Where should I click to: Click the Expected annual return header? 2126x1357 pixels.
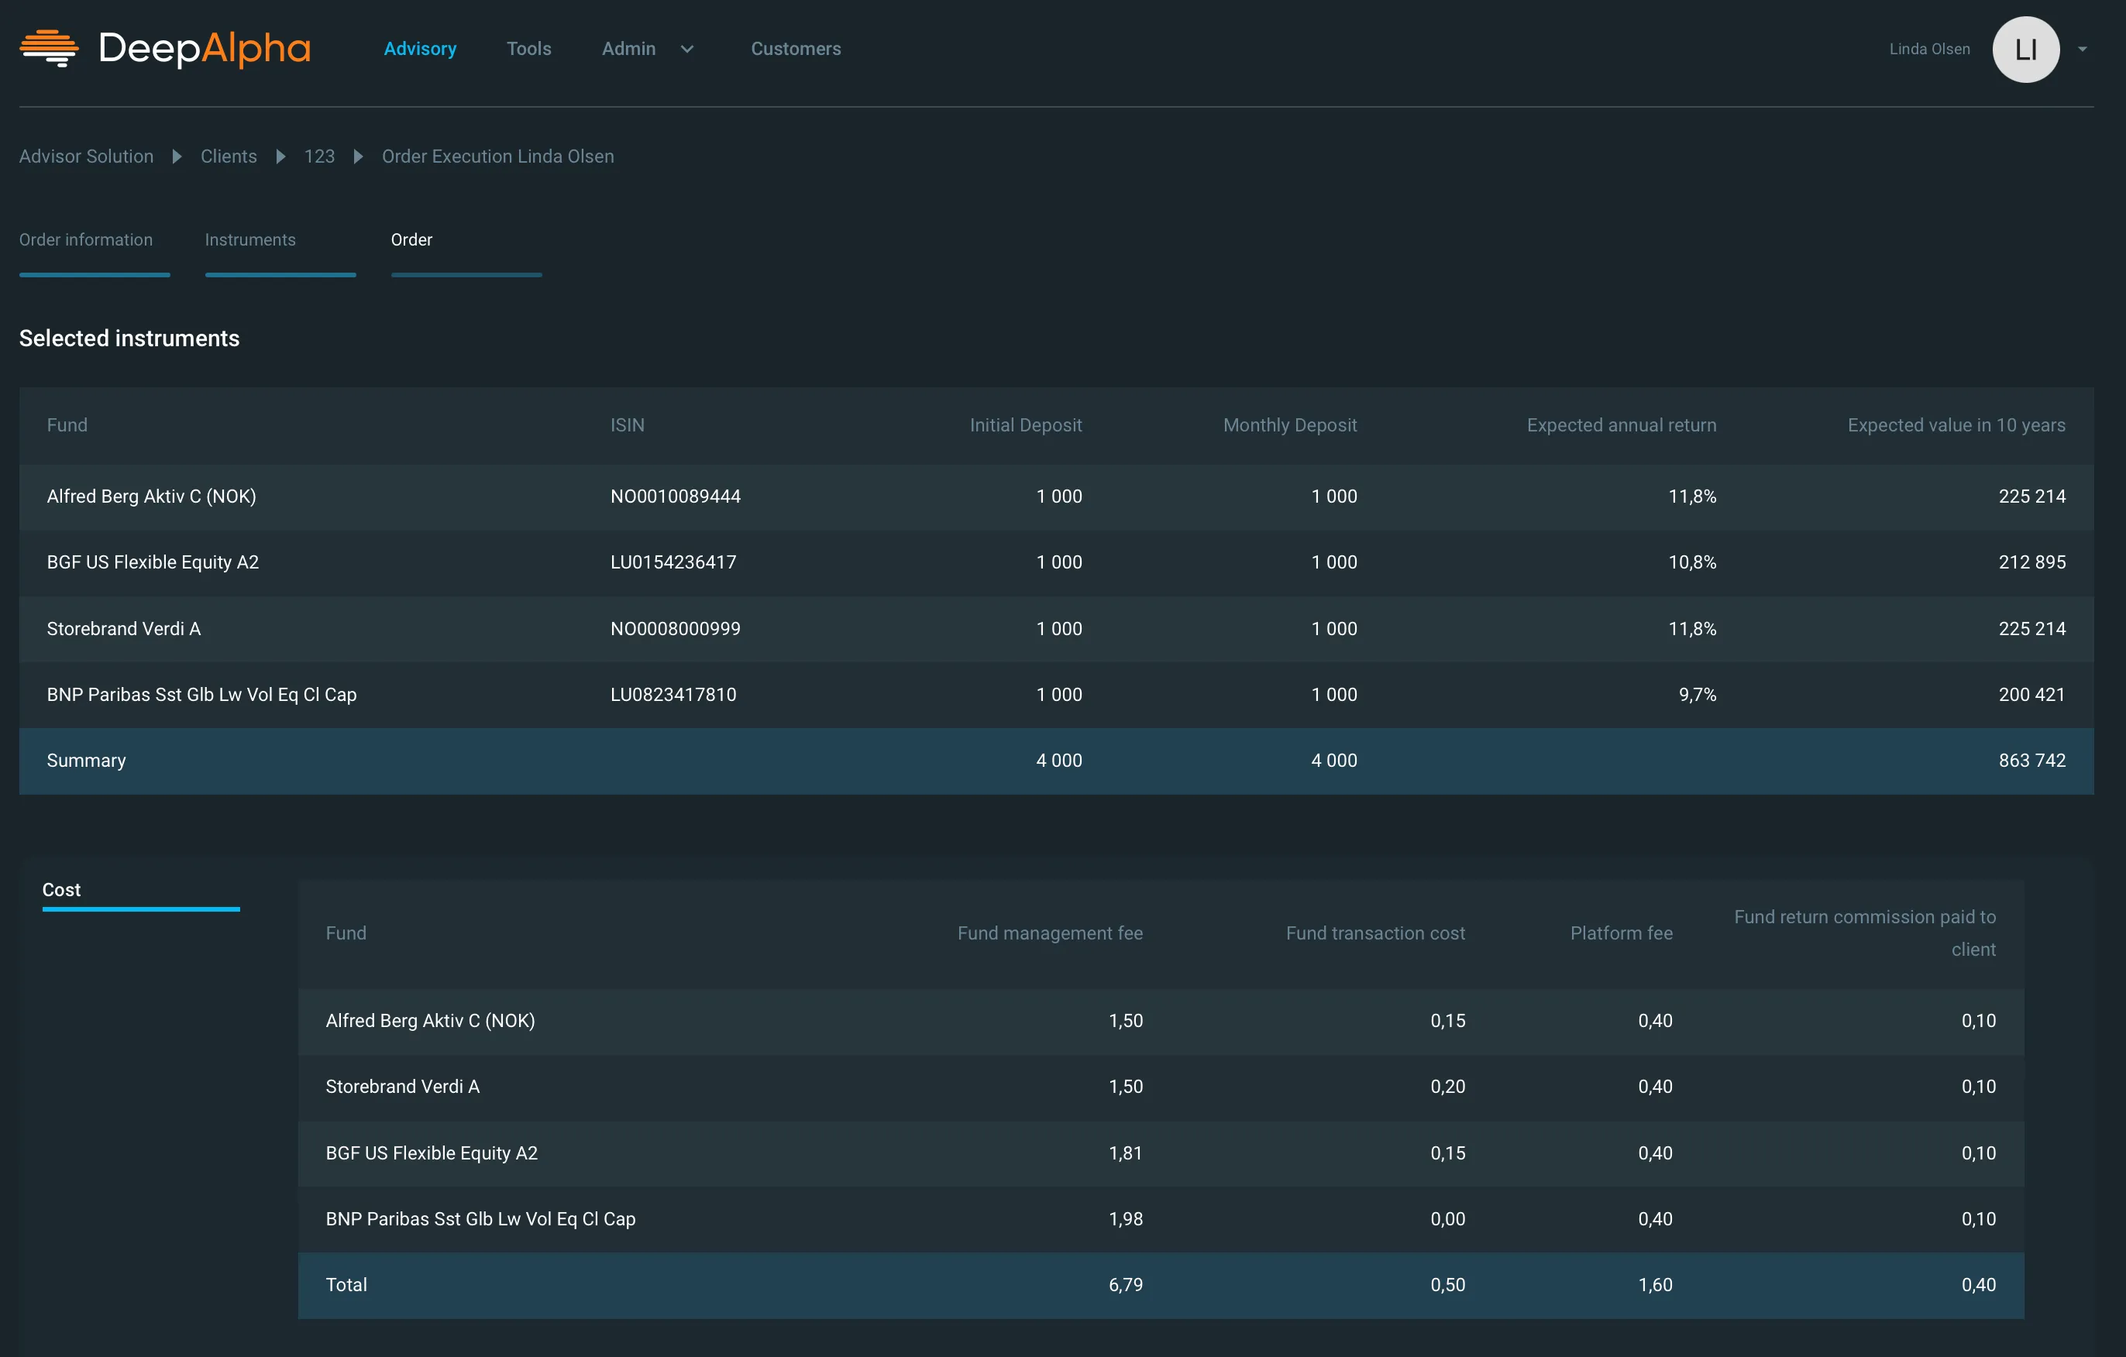tap(1622, 424)
